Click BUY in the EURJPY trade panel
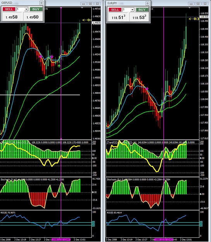The height and width of the screenshot is (242, 211). point(142,10)
